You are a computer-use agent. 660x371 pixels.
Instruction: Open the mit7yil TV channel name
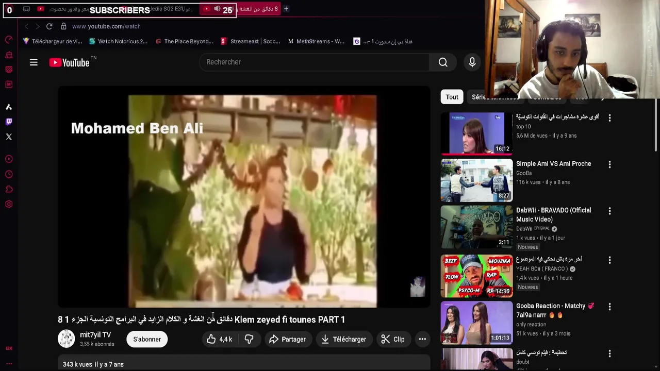point(95,335)
